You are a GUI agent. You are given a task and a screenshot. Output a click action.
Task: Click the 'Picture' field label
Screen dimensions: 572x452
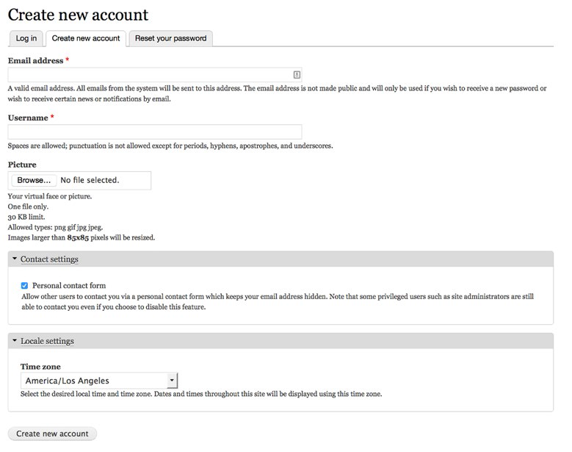point(22,165)
